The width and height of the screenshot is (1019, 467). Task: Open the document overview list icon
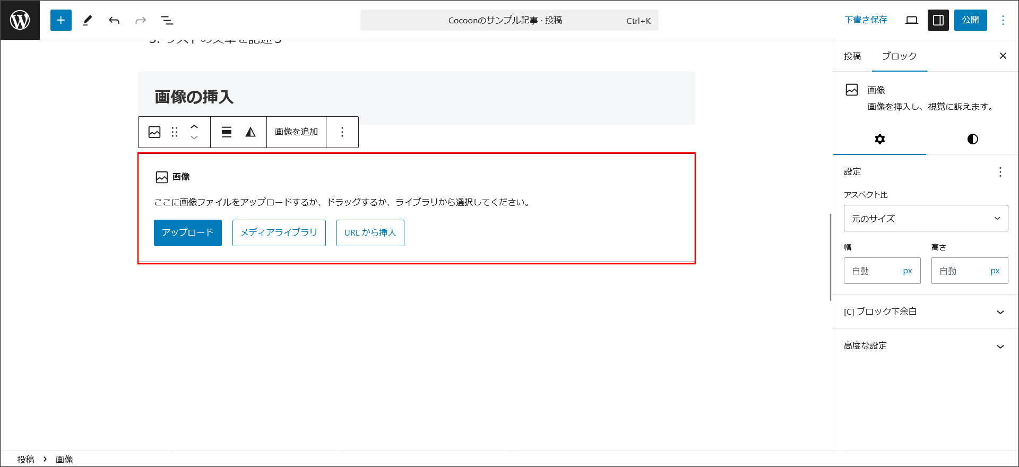167,20
